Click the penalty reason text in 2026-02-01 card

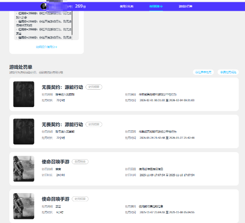tap(158, 95)
